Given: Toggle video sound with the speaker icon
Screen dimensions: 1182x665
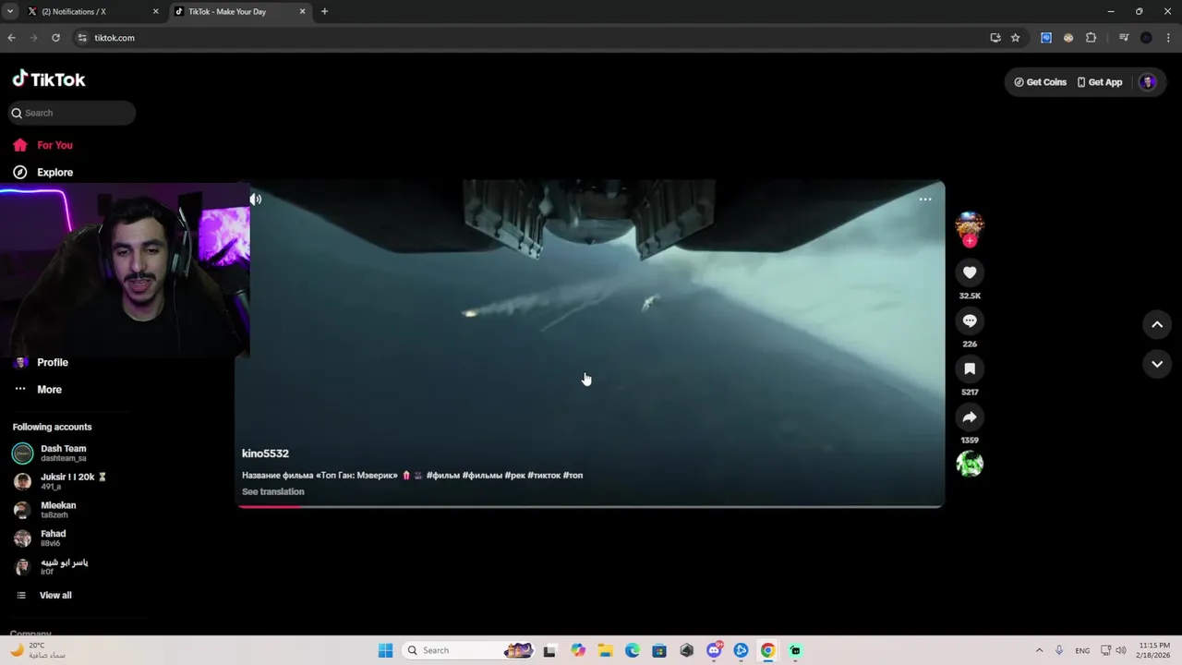Looking at the screenshot, I should pos(256,199).
